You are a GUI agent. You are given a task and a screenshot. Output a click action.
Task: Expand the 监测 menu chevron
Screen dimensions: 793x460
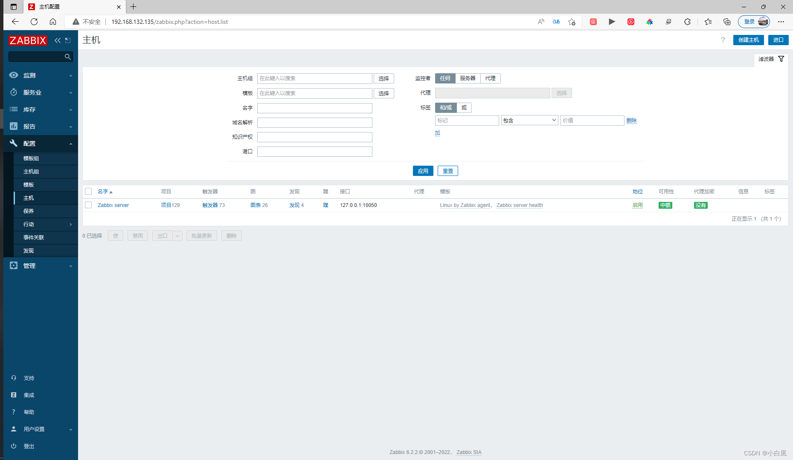coord(71,76)
